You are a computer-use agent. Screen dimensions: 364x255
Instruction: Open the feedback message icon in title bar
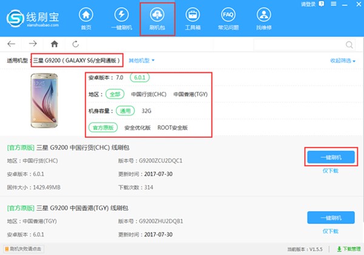point(322,4)
